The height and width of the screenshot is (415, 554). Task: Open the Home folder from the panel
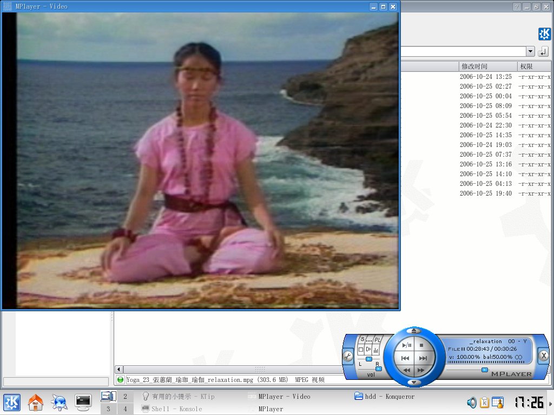[35, 402]
